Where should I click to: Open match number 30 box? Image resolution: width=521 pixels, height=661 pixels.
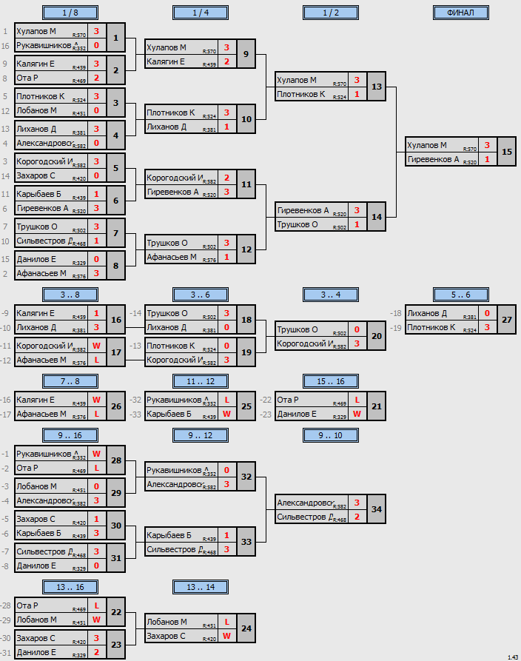click(x=116, y=526)
